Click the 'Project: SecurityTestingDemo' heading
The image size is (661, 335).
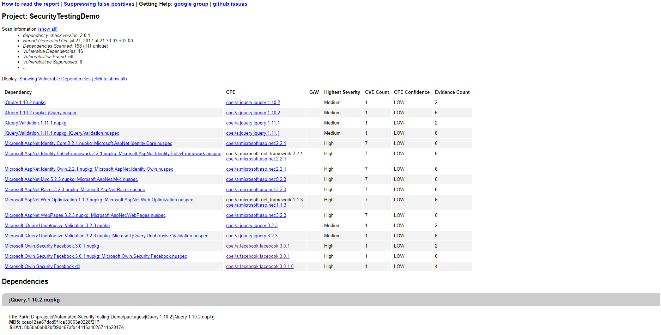click(x=51, y=17)
